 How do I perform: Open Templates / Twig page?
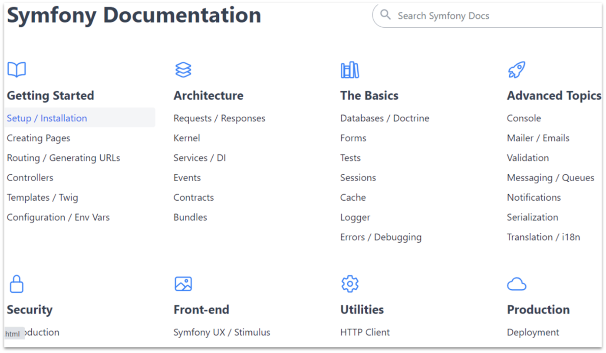tap(43, 198)
